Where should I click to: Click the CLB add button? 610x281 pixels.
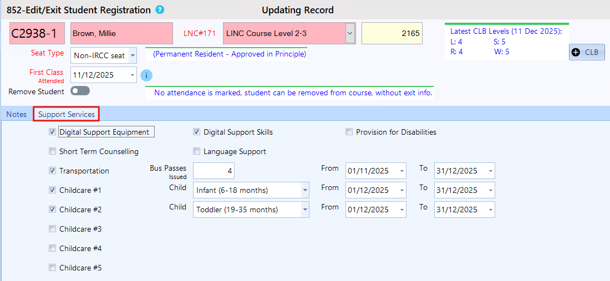point(586,52)
